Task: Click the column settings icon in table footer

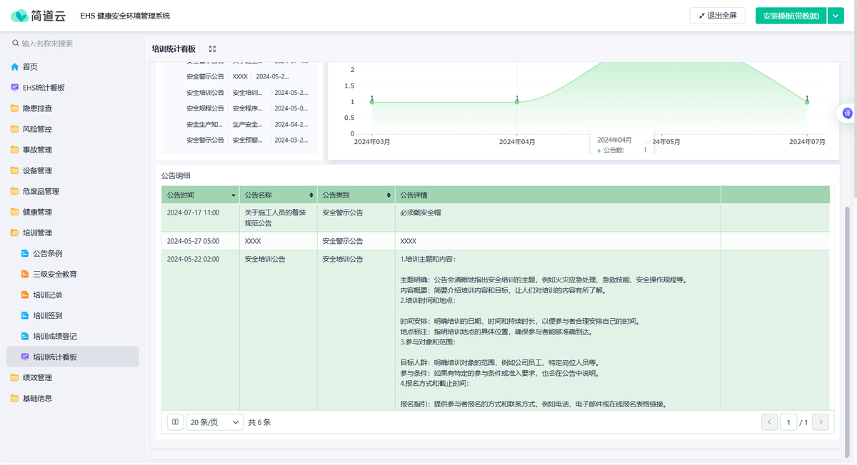Action: (175, 422)
